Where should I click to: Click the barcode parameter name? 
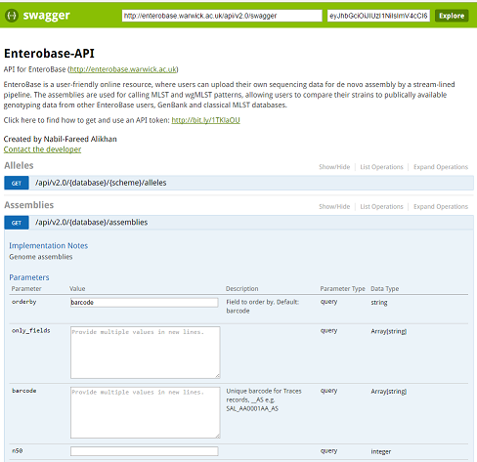[24, 391]
